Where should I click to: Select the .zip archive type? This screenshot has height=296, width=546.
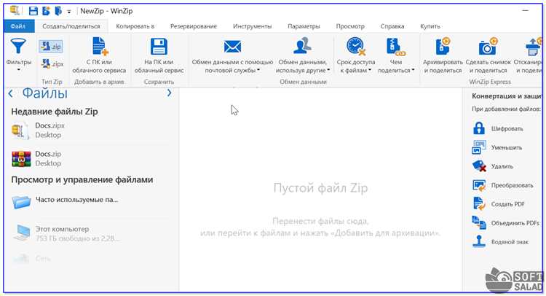pos(51,47)
